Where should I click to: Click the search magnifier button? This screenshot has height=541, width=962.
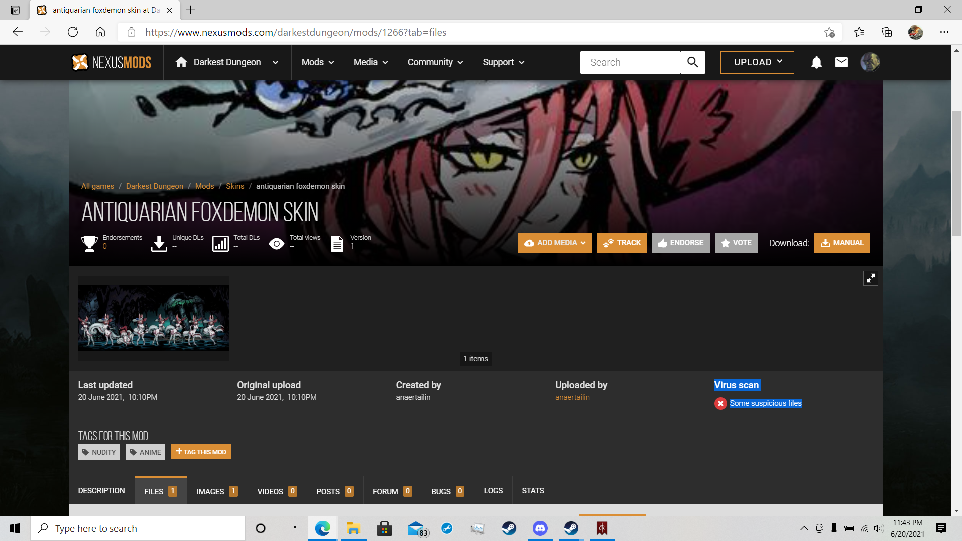(x=693, y=62)
